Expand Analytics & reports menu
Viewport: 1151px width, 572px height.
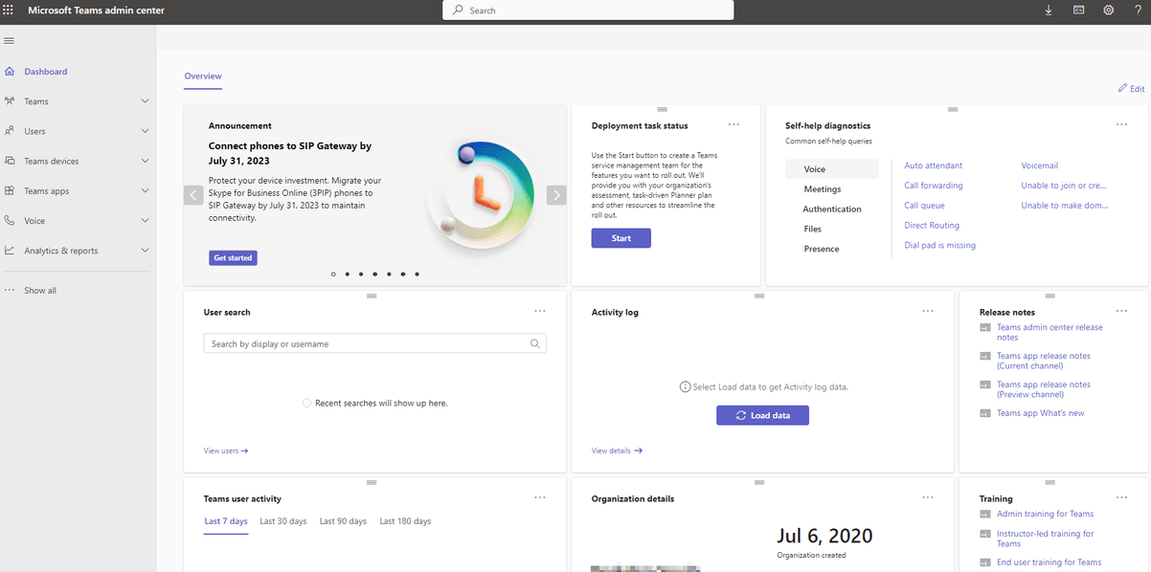point(145,251)
